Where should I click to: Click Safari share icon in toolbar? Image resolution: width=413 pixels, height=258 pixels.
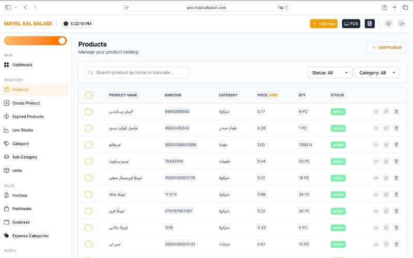[x=384, y=7]
